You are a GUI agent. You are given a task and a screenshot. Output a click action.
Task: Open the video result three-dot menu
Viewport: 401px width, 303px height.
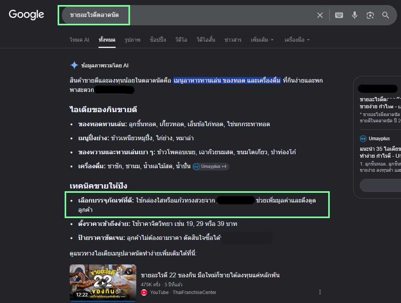(320, 292)
